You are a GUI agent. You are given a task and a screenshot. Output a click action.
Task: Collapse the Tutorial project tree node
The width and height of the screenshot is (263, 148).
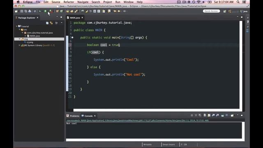pyautogui.click(x=16, y=26)
